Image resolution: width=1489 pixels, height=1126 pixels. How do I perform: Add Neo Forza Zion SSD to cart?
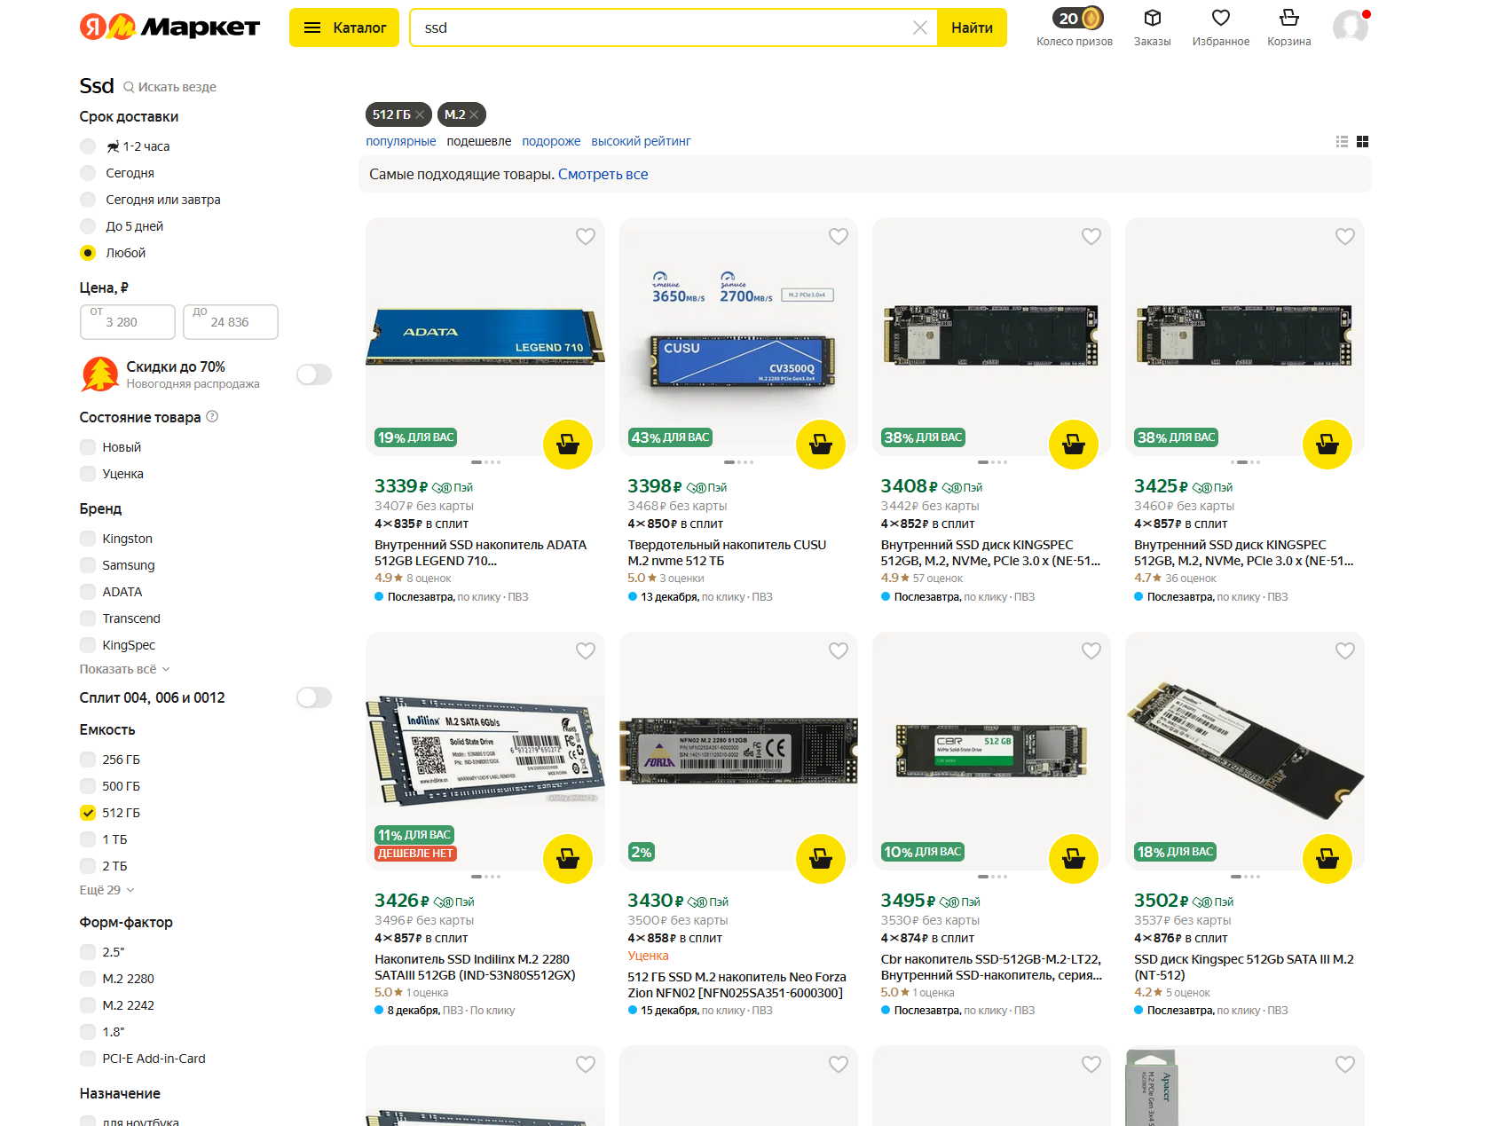821,859
